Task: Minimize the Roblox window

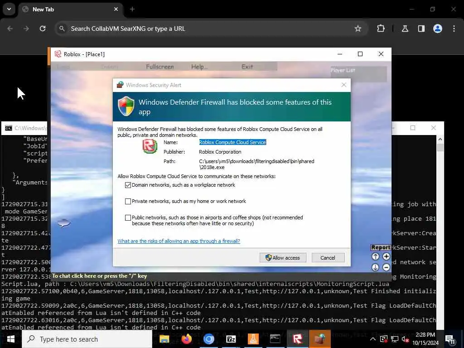Action: [340, 54]
